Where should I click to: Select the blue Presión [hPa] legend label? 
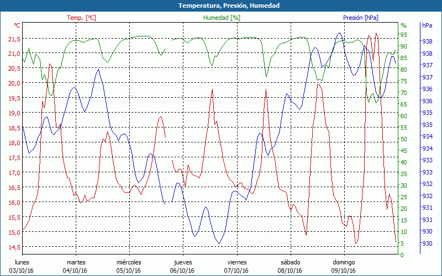tap(361, 18)
